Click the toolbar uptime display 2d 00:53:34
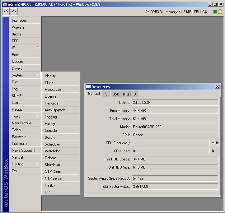This screenshot has width=225, height=213. point(155,12)
